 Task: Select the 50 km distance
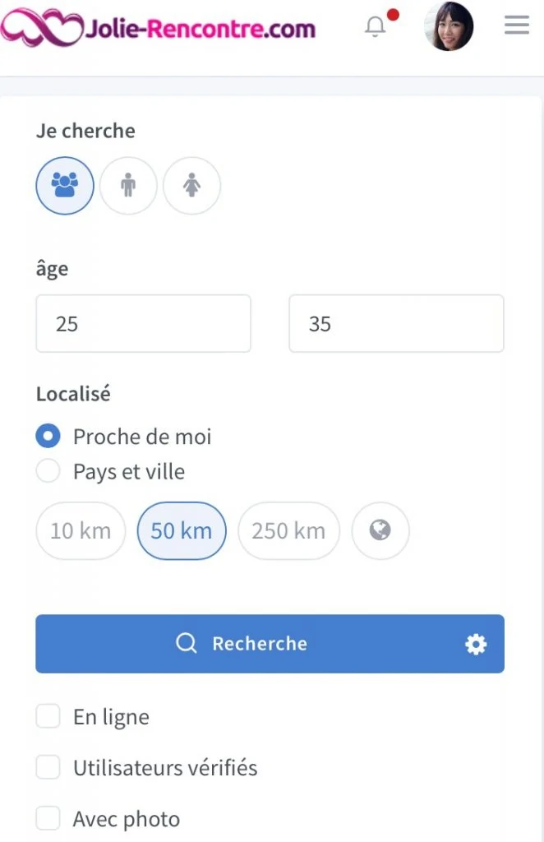click(x=182, y=530)
